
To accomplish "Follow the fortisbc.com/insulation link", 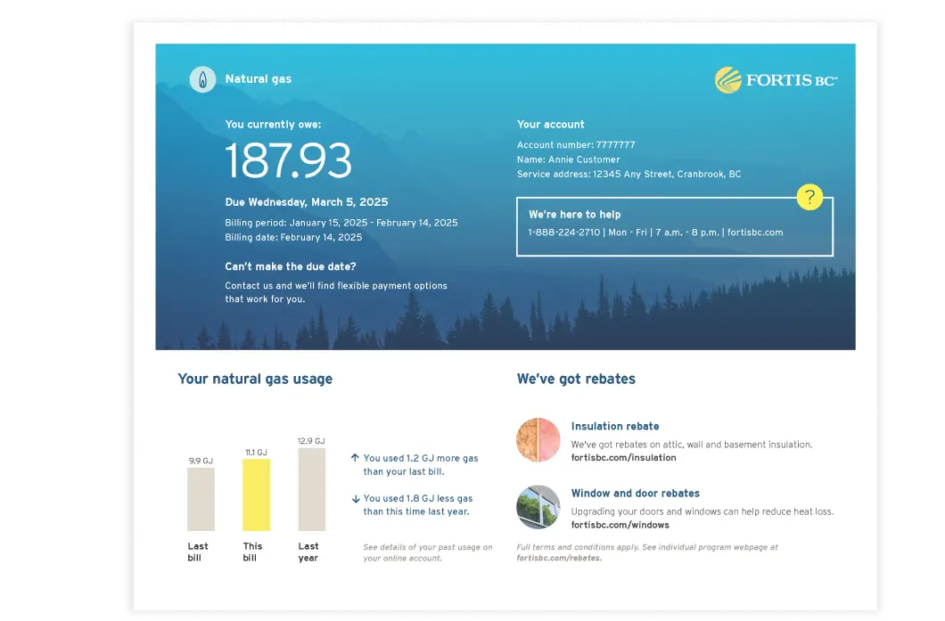I will pos(623,458).
